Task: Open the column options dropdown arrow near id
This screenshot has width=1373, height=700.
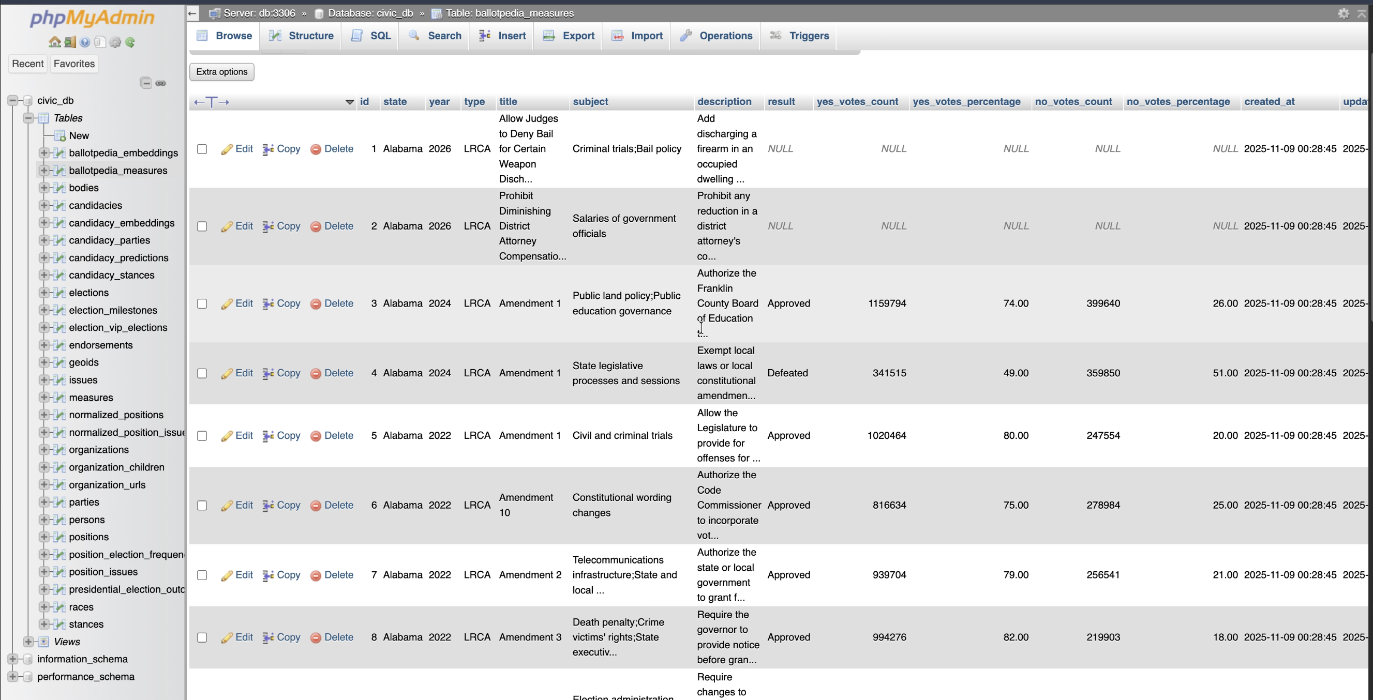Action: click(x=350, y=102)
